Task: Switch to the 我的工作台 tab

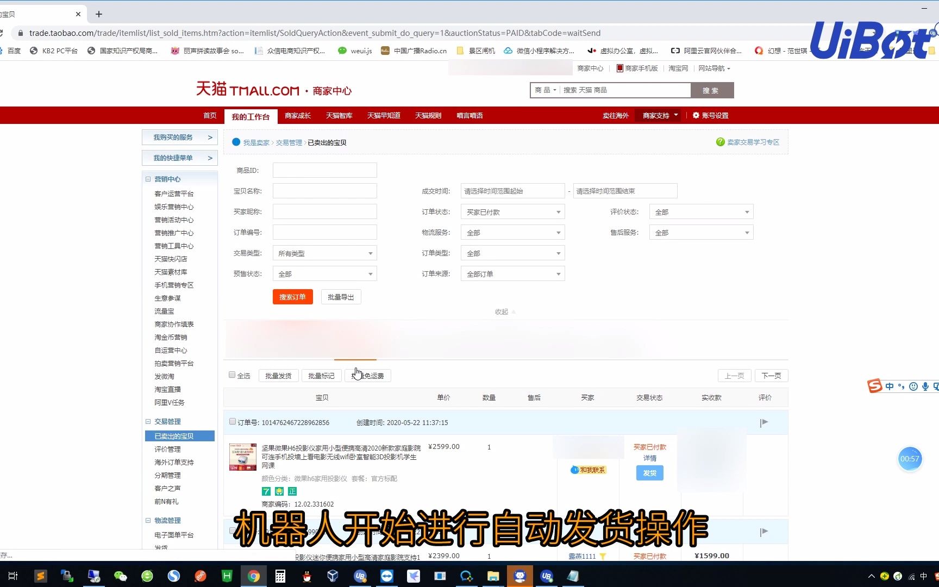Action: (251, 116)
